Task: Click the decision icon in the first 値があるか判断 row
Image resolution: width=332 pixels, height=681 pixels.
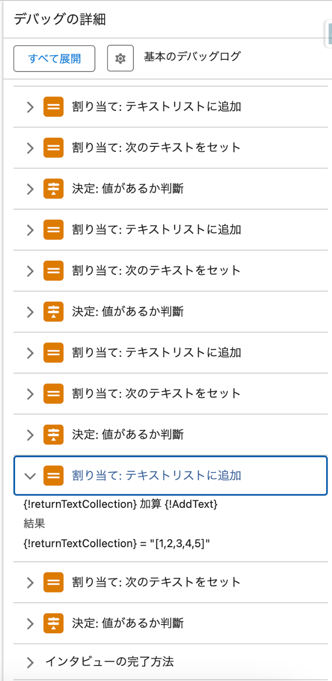Action: pos(54,189)
